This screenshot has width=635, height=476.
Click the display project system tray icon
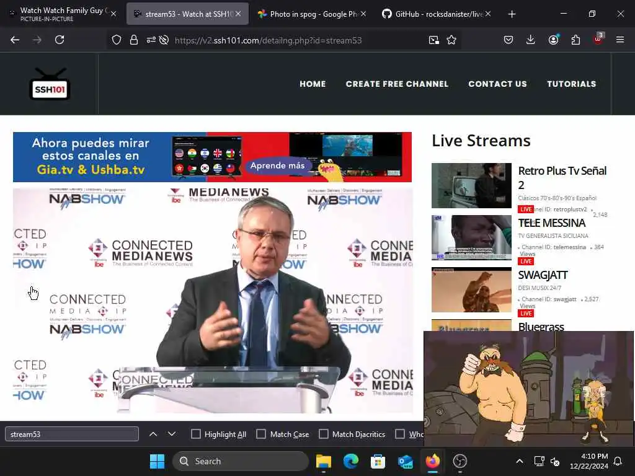[x=539, y=461]
